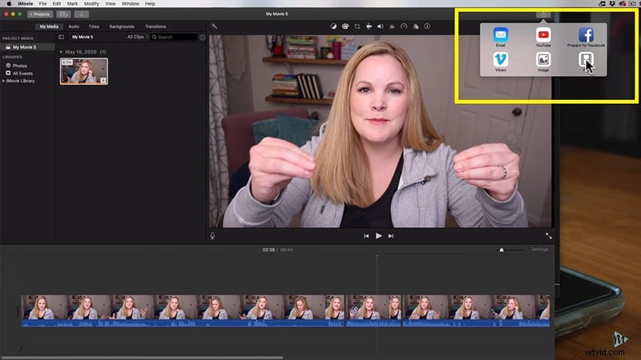Click the import media down-arrow button
Screen dimensions: 641x360
82,14
